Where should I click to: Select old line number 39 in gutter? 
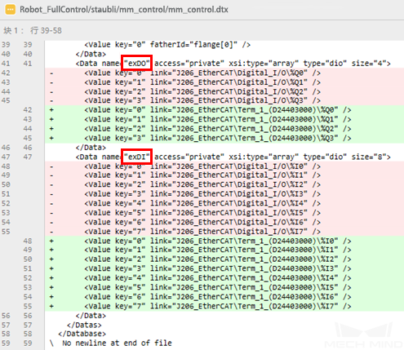coord(6,45)
